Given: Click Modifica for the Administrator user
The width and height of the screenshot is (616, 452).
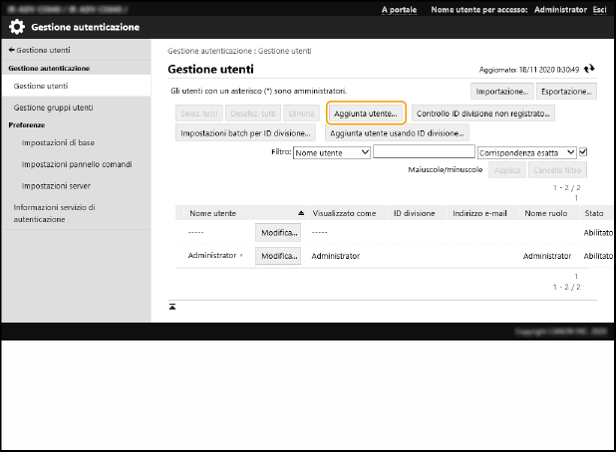Looking at the screenshot, I should pyautogui.click(x=279, y=256).
